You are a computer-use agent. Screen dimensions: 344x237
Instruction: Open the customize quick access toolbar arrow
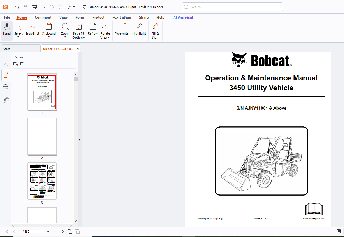click(84, 7)
